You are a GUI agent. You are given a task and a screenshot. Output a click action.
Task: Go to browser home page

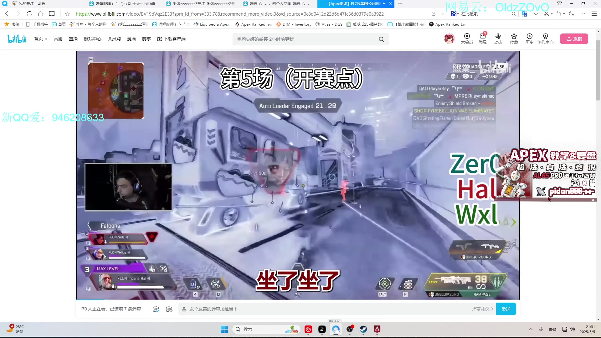pyautogui.click(x=40, y=14)
